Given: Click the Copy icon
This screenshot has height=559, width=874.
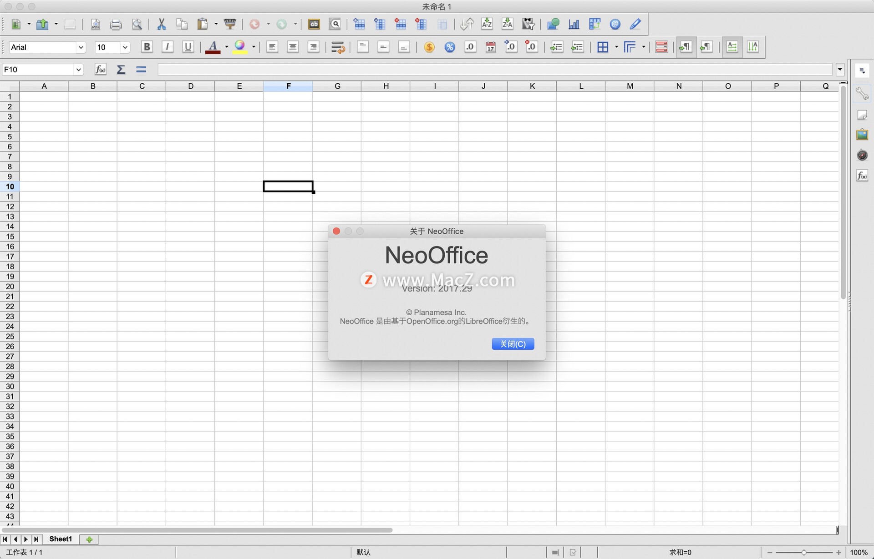Looking at the screenshot, I should 182,24.
